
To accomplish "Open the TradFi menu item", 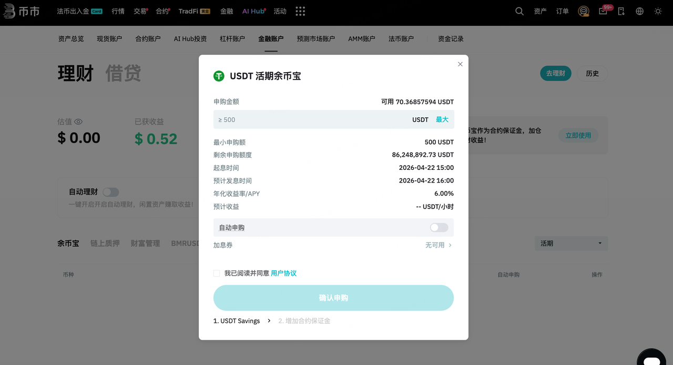I will coord(194,11).
